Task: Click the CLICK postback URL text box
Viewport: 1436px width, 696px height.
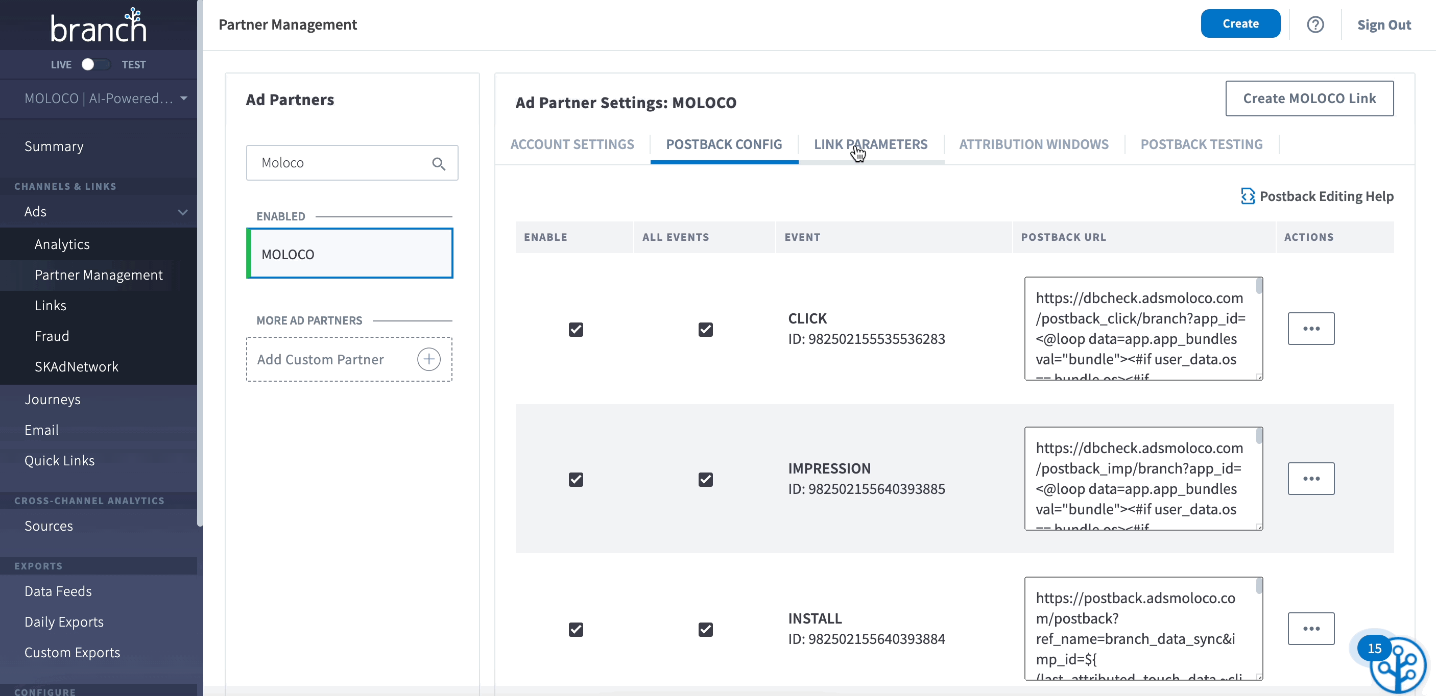Action: (1139, 329)
